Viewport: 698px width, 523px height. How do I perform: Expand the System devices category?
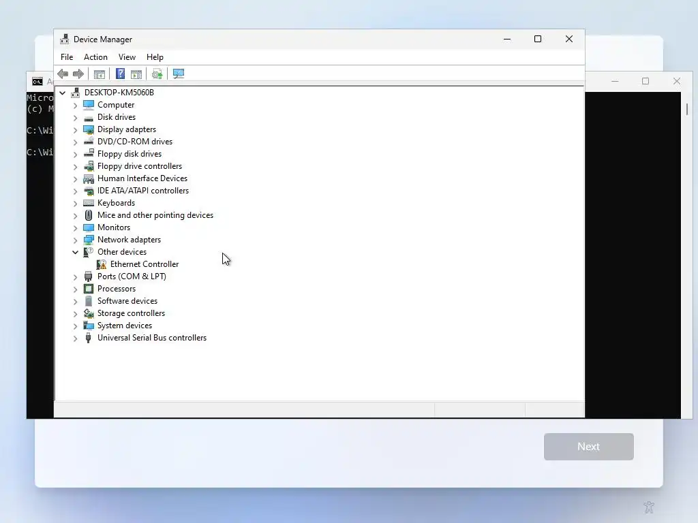click(75, 326)
